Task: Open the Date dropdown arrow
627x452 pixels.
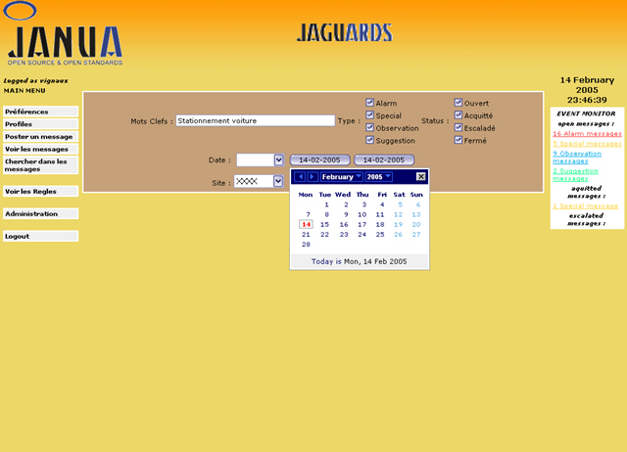Action: pos(278,160)
